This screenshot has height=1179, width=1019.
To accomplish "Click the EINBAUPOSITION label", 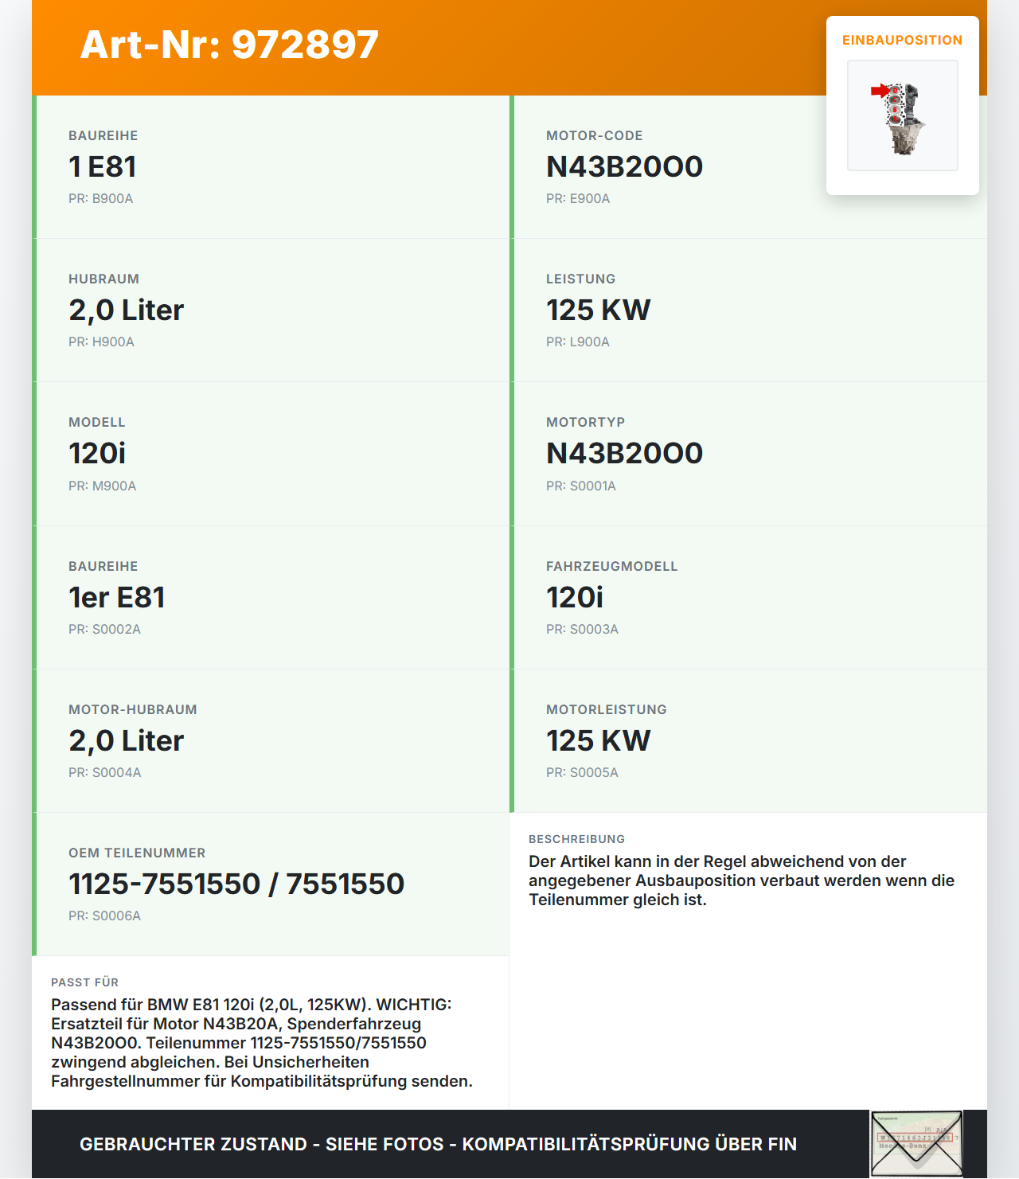I will click(x=902, y=40).
